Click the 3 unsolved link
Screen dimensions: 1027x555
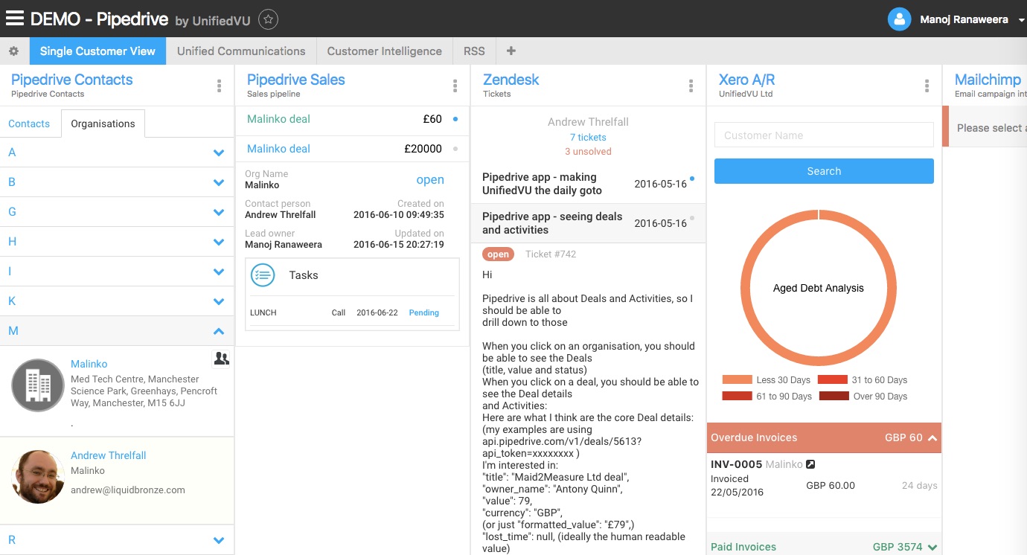pyautogui.click(x=588, y=152)
